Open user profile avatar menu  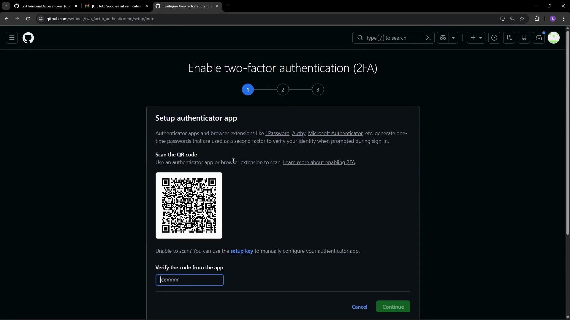pos(554,38)
